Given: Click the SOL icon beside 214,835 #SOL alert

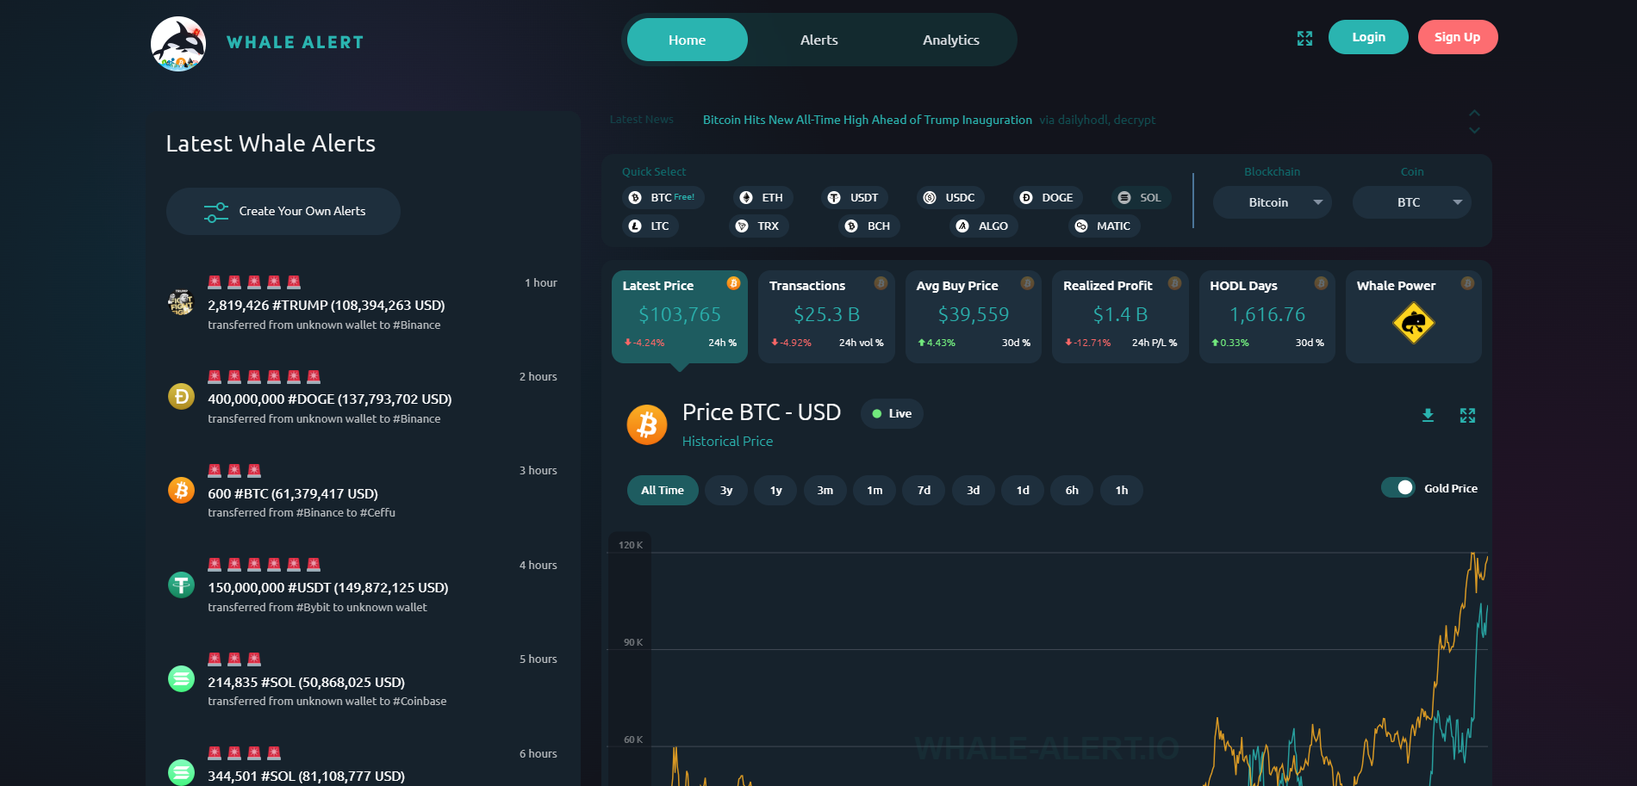Looking at the screenshot, I should [x=181, y=678].
